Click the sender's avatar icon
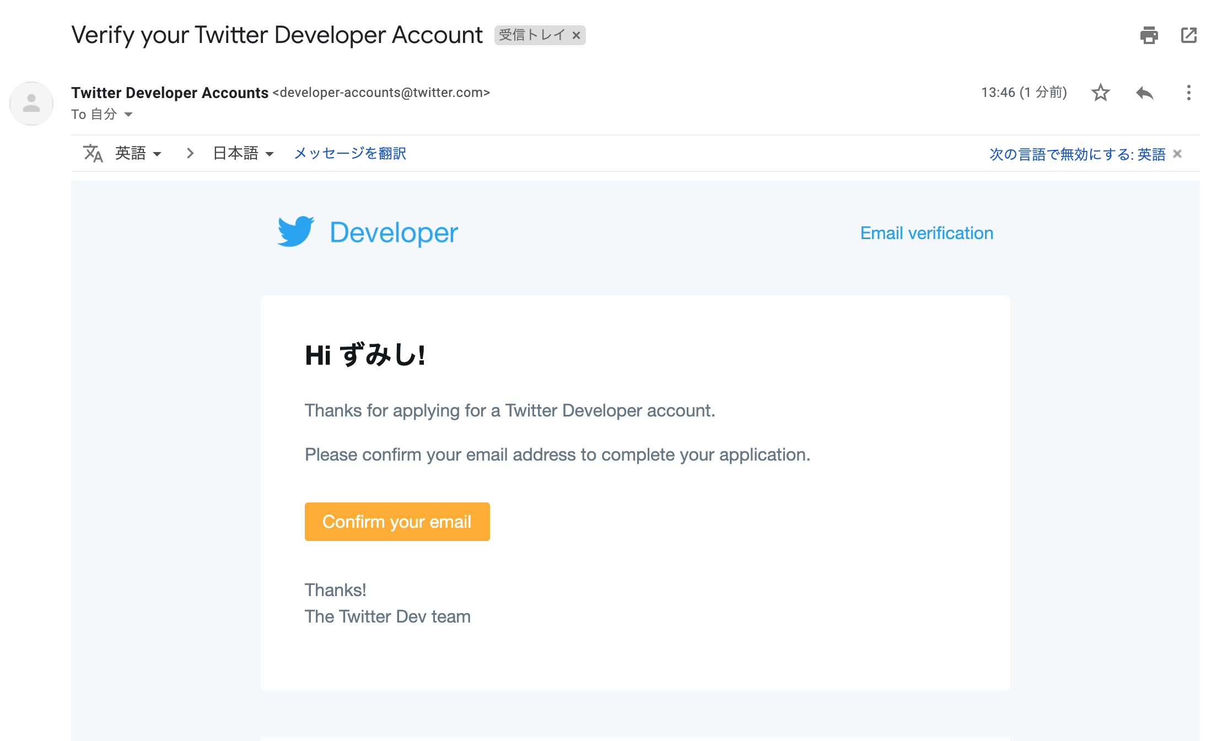This screenshot has width=1206, height=741. pos(31,104)
